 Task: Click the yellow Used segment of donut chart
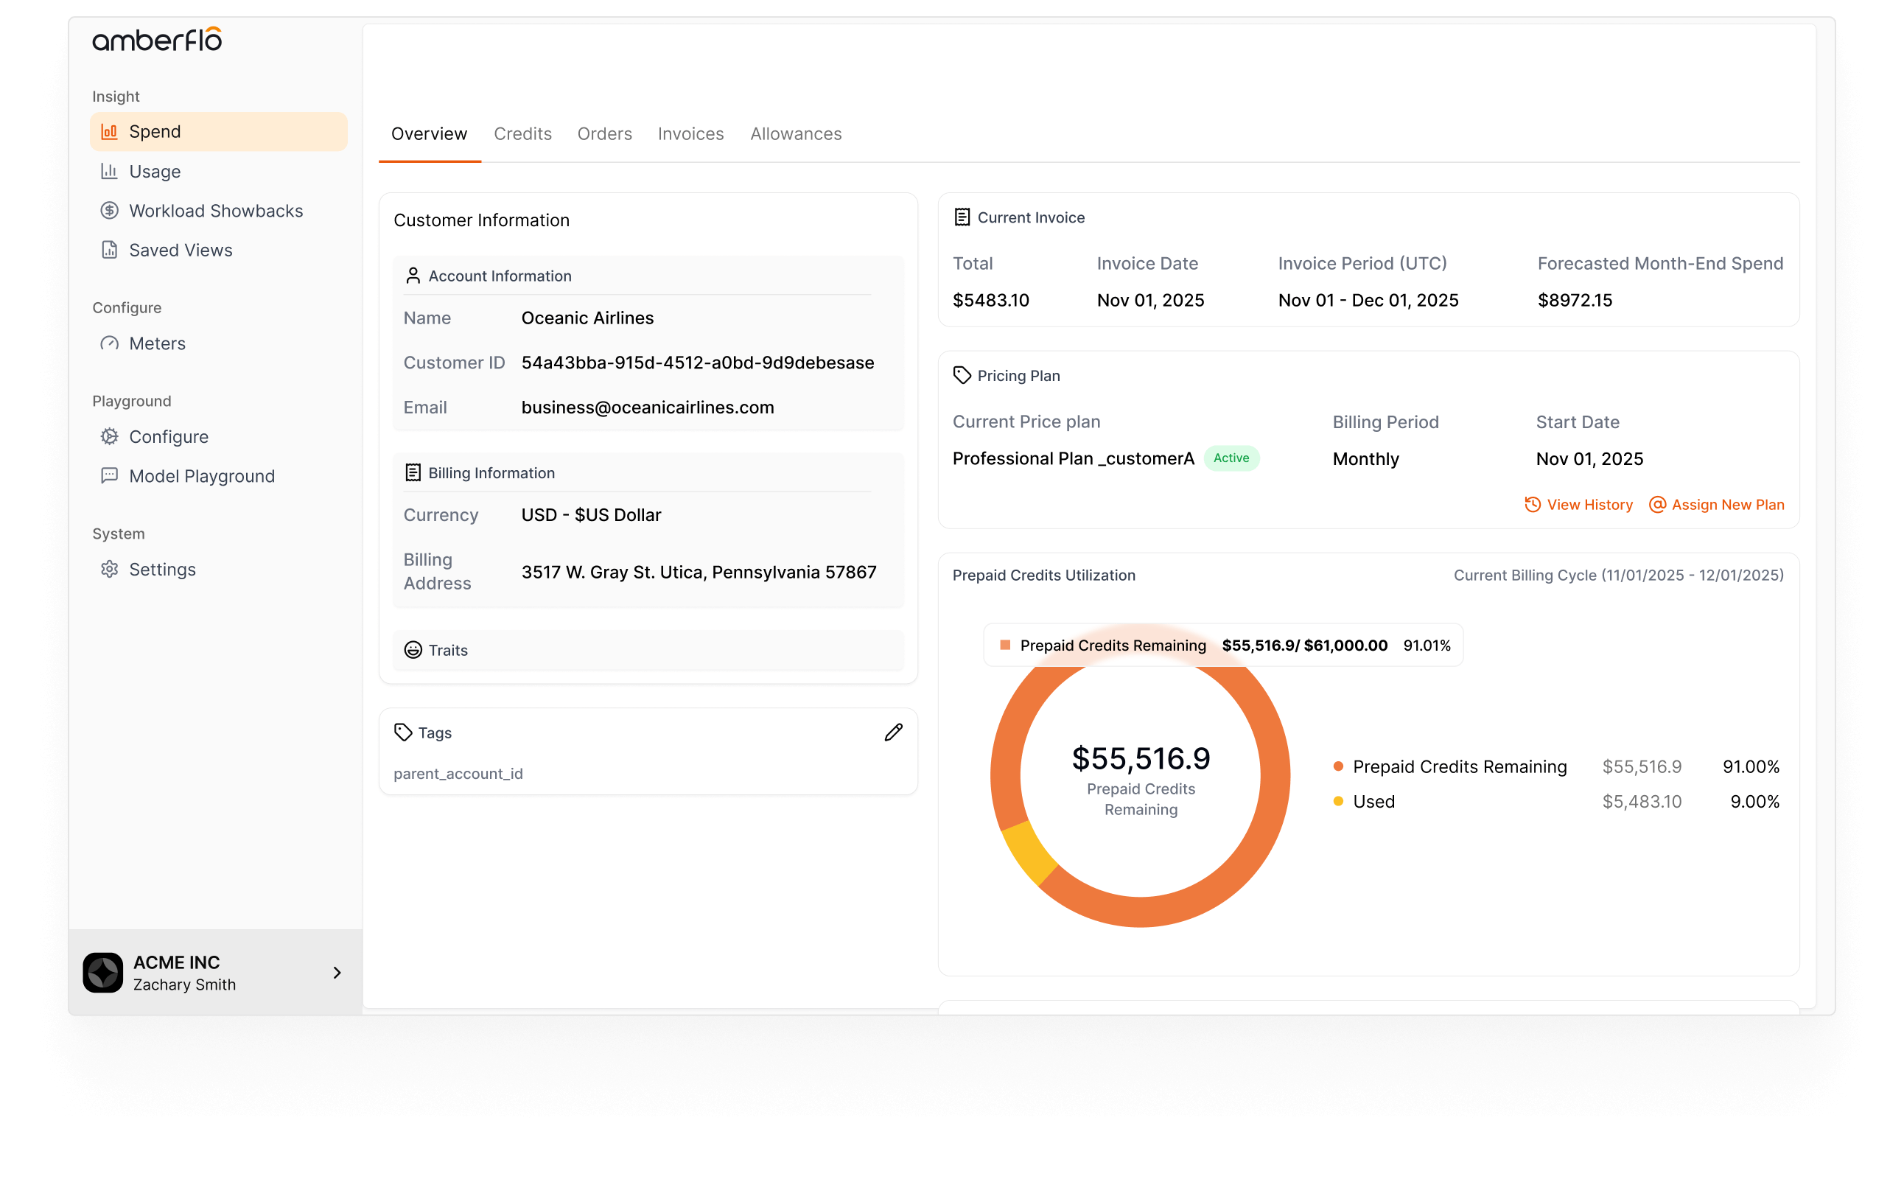tap(1028, 853)
